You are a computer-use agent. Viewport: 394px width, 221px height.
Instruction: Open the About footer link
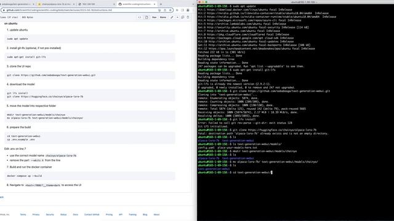point(156,214)
